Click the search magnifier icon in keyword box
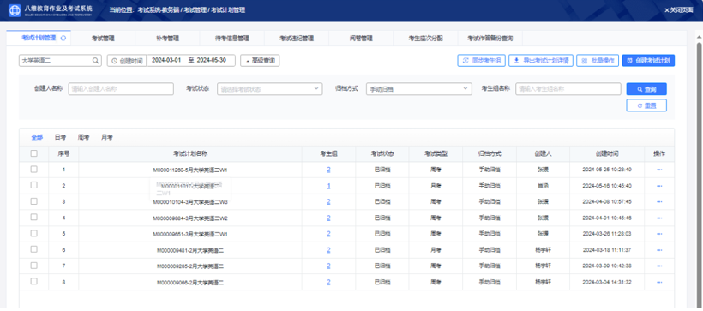Image resolution: width=703 pixels, height=311 pixels. pyautogui.click(x=95, y=61)
